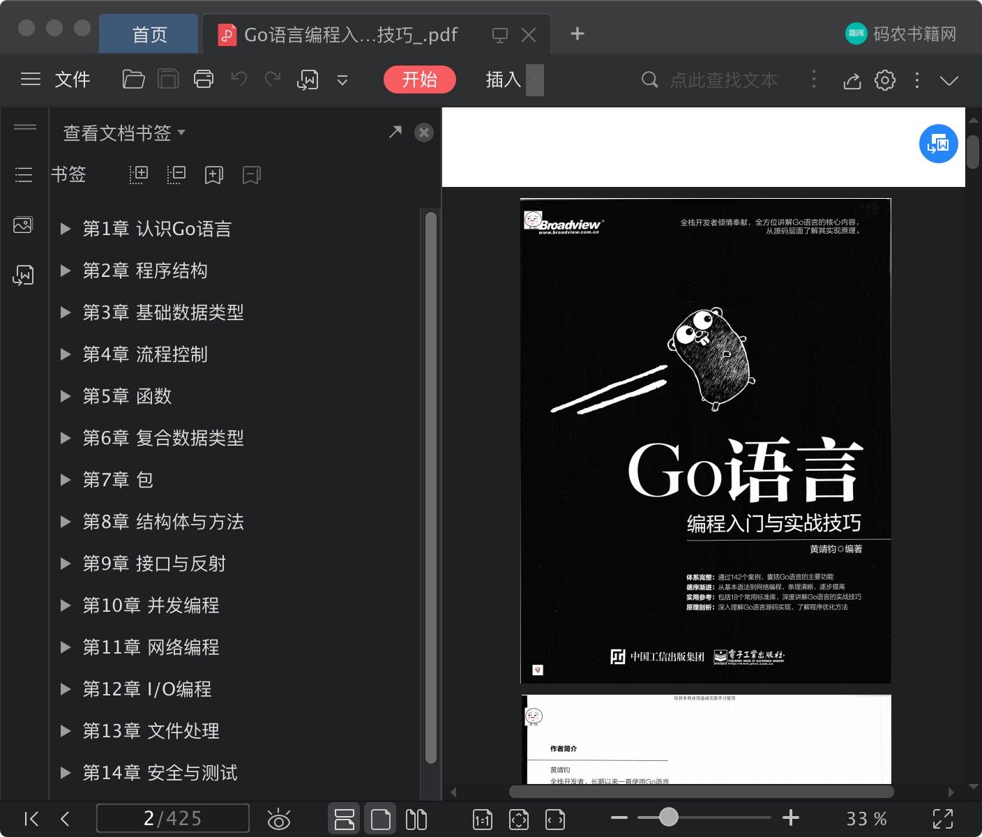
Task: Click the redo arrow icon
Action: click(273, 80)
